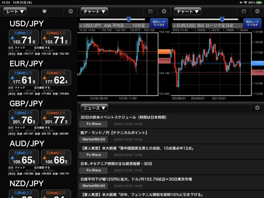Select the EUR/JPY pair heading
This screenshot has width=264, height=198.
26,64
